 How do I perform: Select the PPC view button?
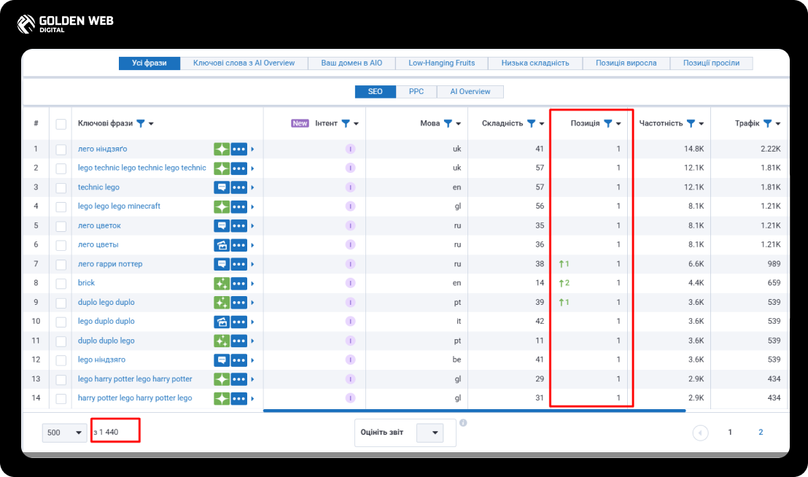[x=416, y=92]
